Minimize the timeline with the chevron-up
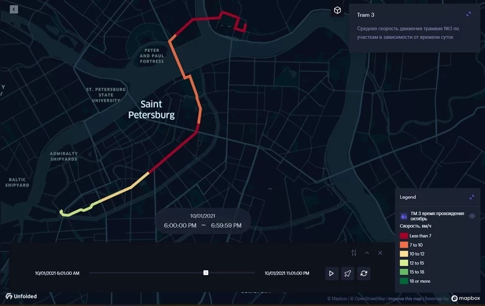 pyautogui.click(x=367, y=253)
